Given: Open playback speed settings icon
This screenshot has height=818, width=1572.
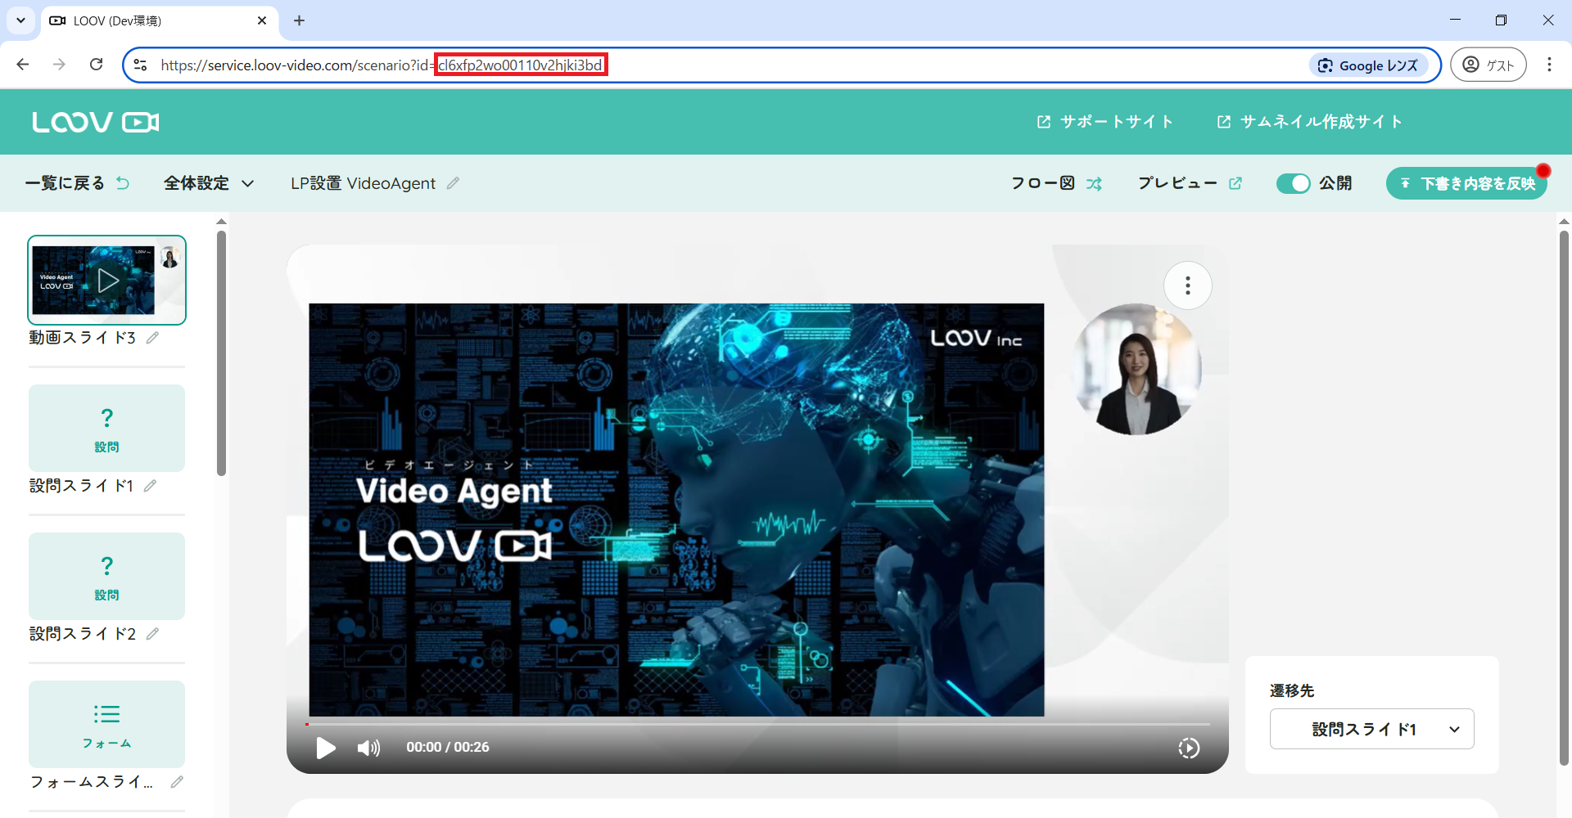Looking at the screenshot, I should (1189, 748).
